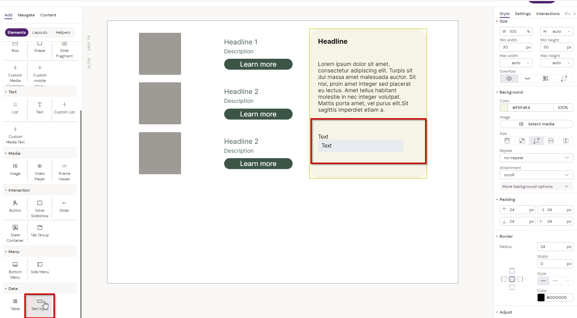
Task: Click the Select media button
Action: 536,124
